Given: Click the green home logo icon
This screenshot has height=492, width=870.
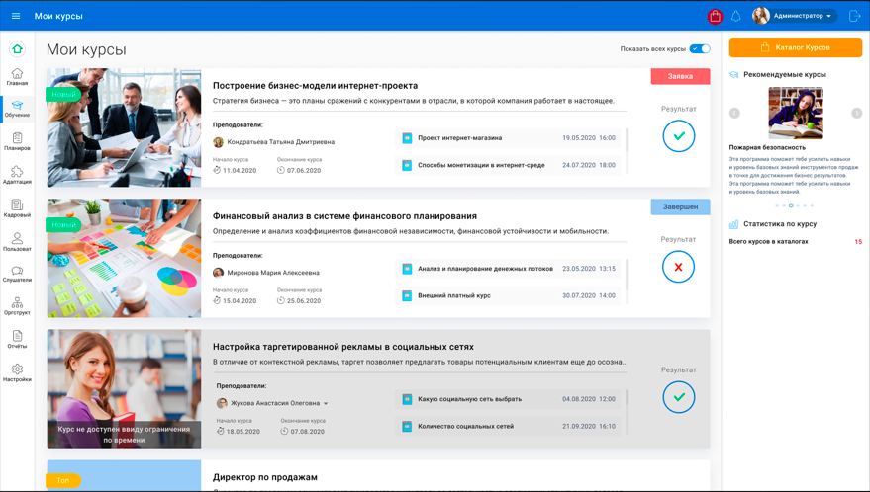Looking at the screenshot, I should pos(17,49).
